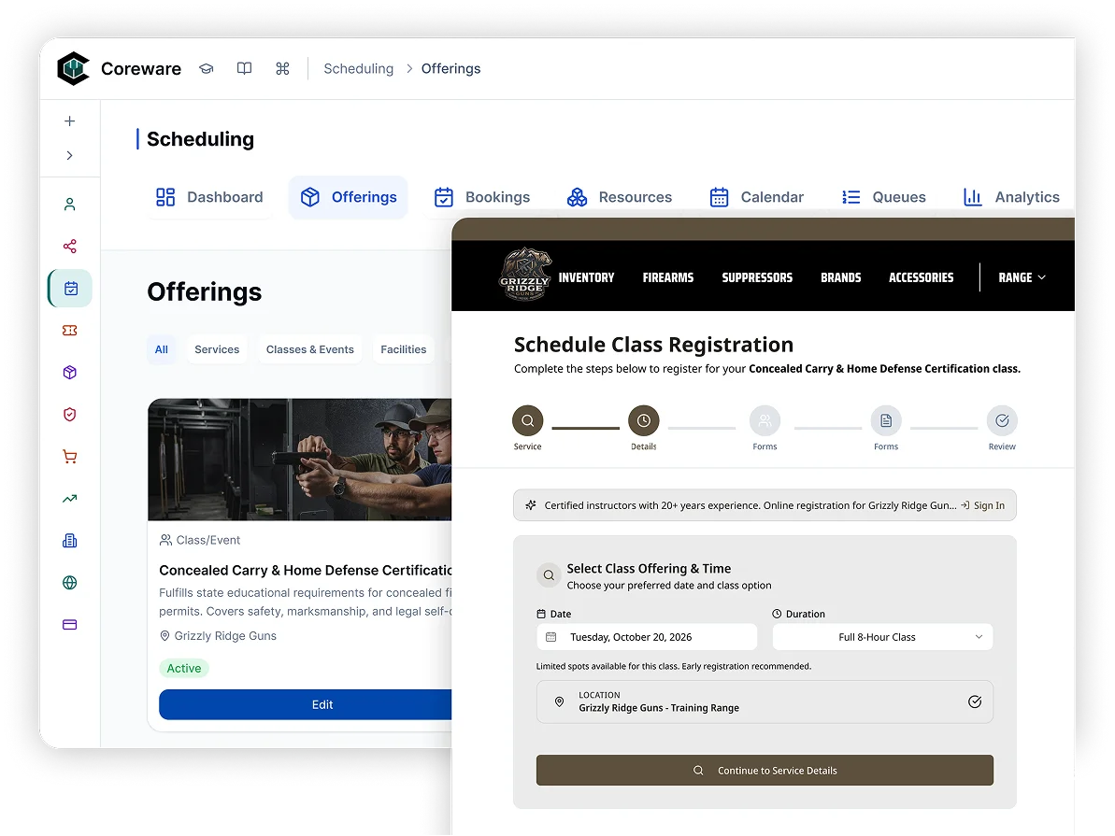Filter offerings by Services
This screenshot has height=836, width=1115.
tap(217, 349)
